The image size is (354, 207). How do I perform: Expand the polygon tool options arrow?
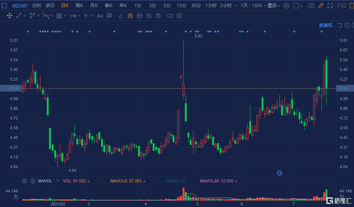point(39,16)
